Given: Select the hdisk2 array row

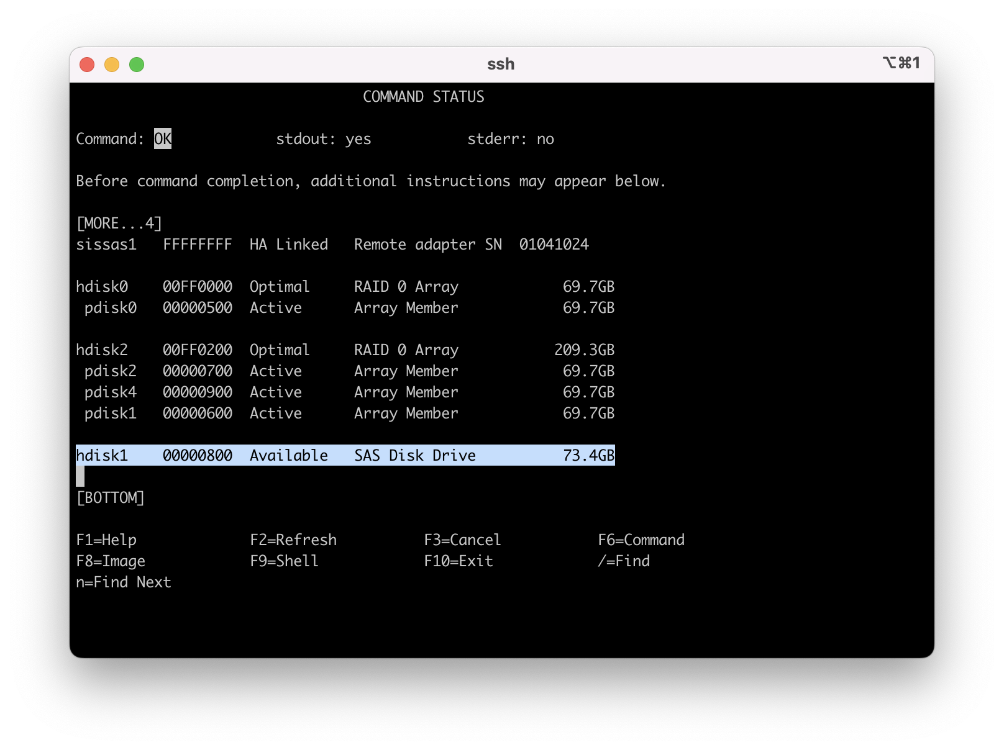Looking at the screenshot, I should pyautogui.click(x=345, y=350).
